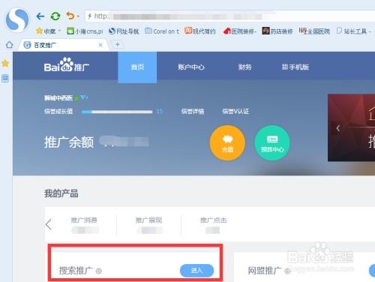Screen dimensions: 375x282
Task: Click the sidebar blue panel icon
Action: tap(5, 79)
